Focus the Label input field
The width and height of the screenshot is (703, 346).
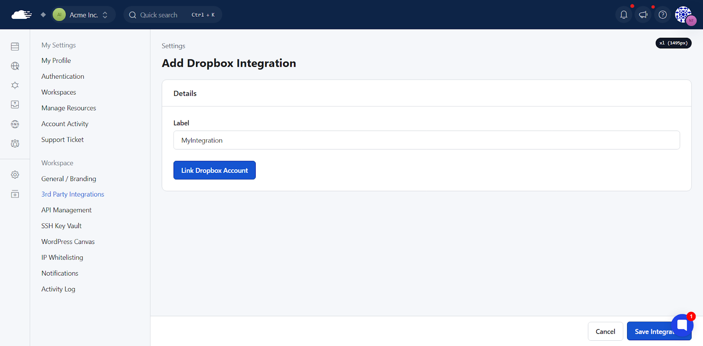427,140
